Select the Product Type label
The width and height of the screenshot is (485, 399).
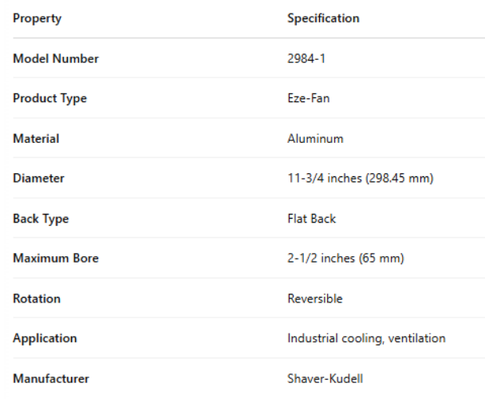49,99
